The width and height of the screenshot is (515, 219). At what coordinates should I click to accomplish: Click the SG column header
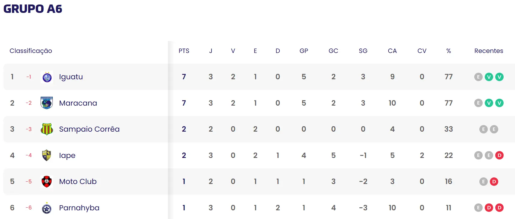pyautogui.click(x=363, y=51)
